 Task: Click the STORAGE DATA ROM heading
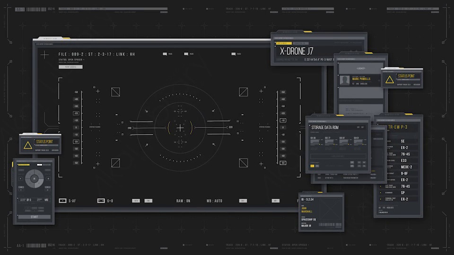click(325, 127)
